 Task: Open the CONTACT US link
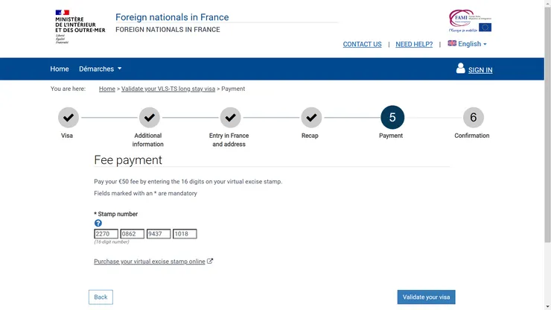point(362,45)
